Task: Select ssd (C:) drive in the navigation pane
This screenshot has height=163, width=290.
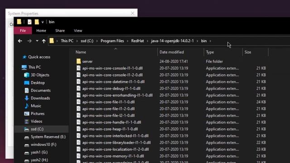Action: coord(41,129)
